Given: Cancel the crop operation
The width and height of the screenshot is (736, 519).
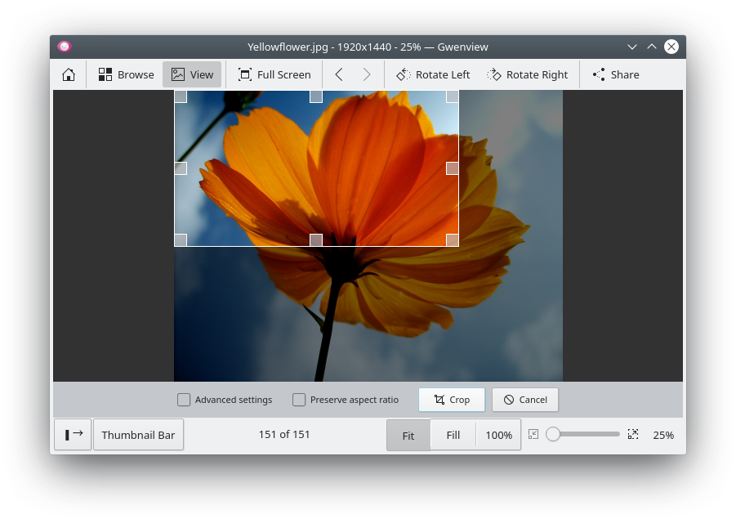Looking at the screenshot, I should (x=525, y=400).
